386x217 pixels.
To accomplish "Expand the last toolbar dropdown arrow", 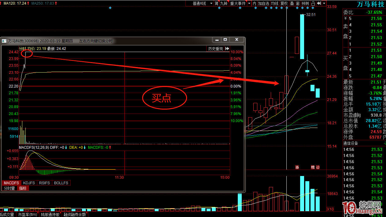I will point(324,3).
